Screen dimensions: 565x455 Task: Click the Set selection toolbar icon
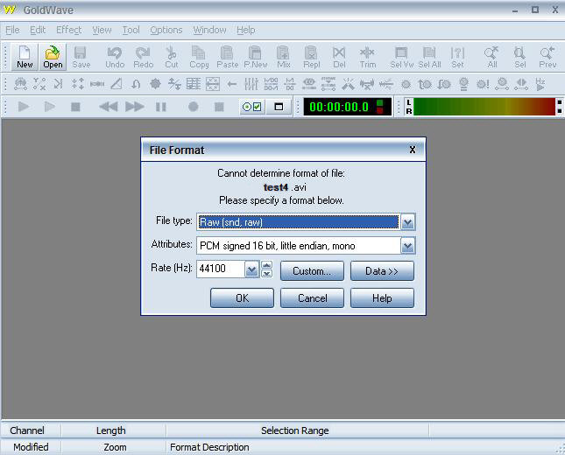coord(457,57)
